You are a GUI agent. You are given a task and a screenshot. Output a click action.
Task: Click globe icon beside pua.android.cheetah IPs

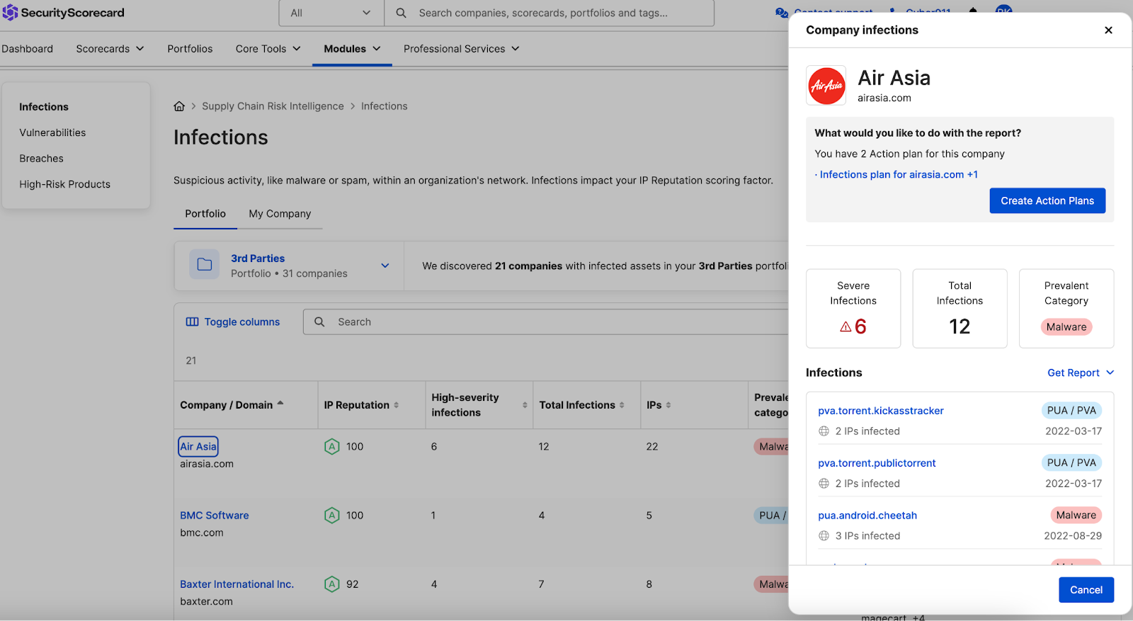pos(824,536)
